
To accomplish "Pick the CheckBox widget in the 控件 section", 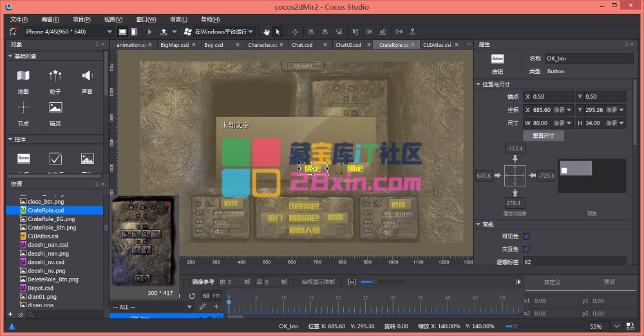I will [55, 158].
